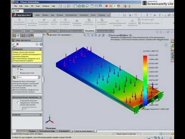Click the Next arrow in the PropertyManager
The image size is (185, 139).
tap(41, 44)
